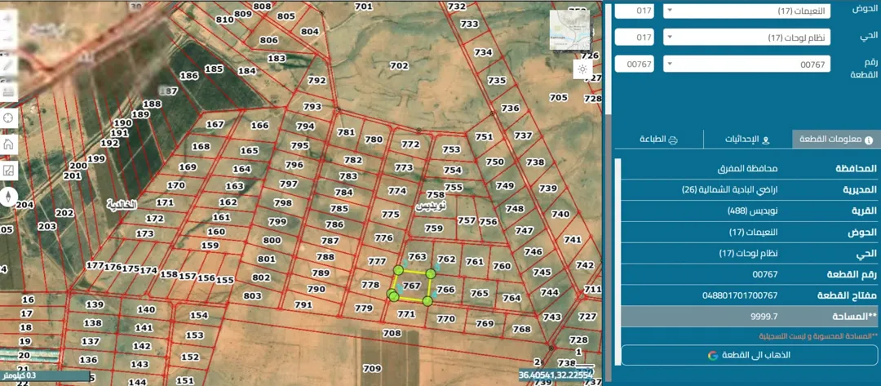Select the pencil draw tool
The height and width of the screenshot is (386, 881).
pyautogui.click(x=8, y=65)
